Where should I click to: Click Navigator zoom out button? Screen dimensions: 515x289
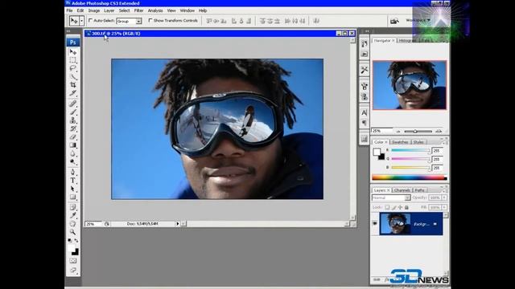point(398,132)
